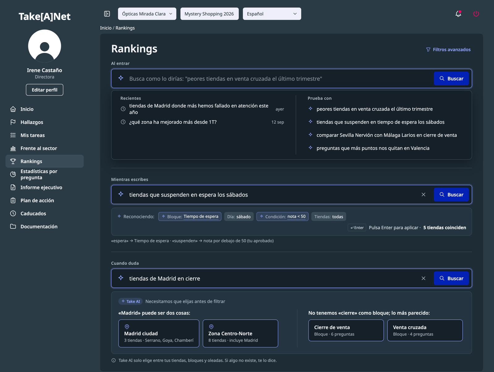Click the 'Bloque: Tiempo de espera' chip
Image resolution: width=494 pixels, height=372 pixels.
190,216
